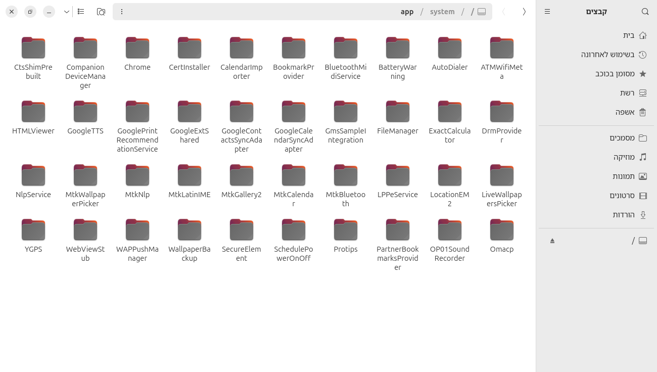Image resolution: width=657 pixels, height=372 pixels.
Task: Click the disk icon in the path bar
Action: (482, 12)
